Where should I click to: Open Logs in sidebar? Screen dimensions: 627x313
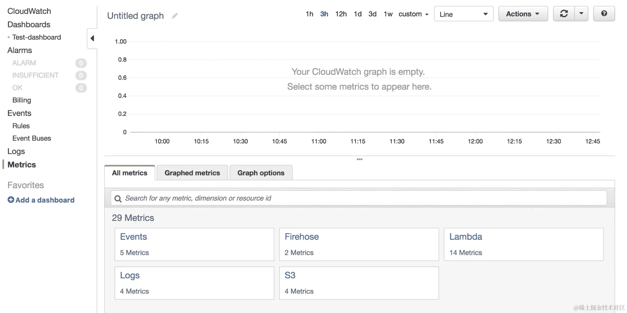click(x=16, y=152)
